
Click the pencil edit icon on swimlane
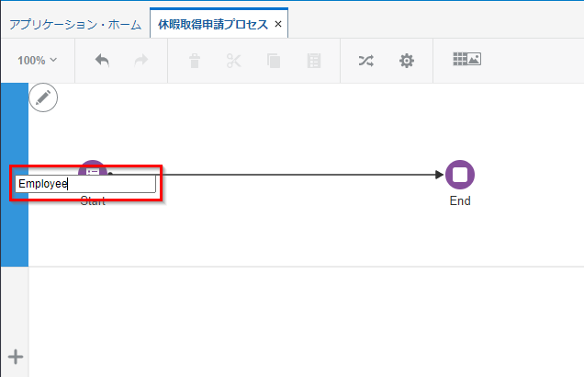pos(43,97)
